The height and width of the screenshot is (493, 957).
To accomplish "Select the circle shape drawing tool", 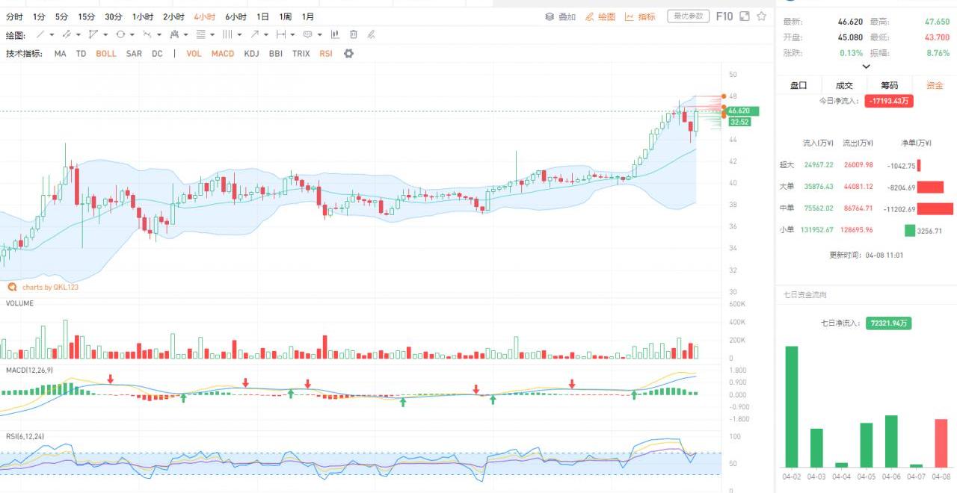I will (120, 34).
